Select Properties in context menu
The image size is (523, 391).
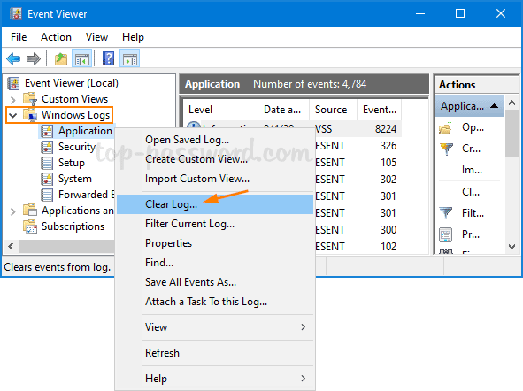[215, 243]
